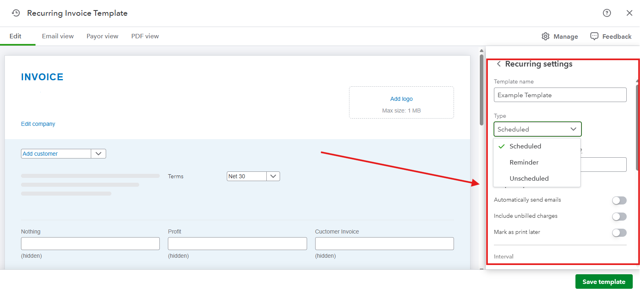Open the help question mark icon
The image size is (640, 292).
point(607,13)
